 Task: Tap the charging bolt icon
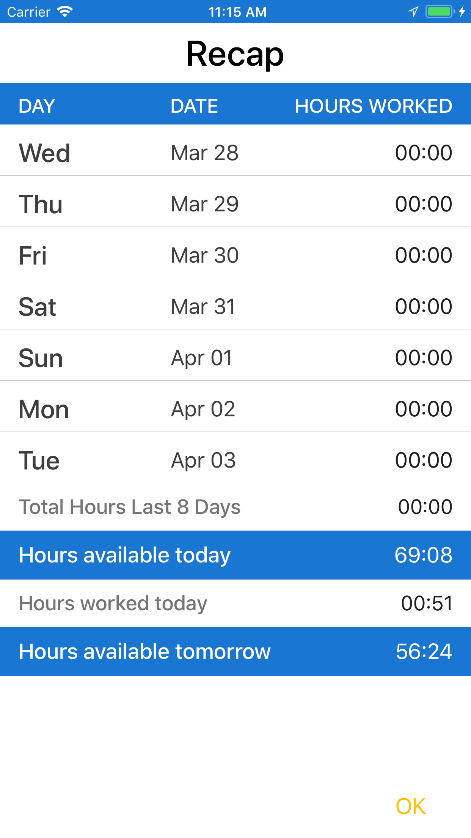462,12
